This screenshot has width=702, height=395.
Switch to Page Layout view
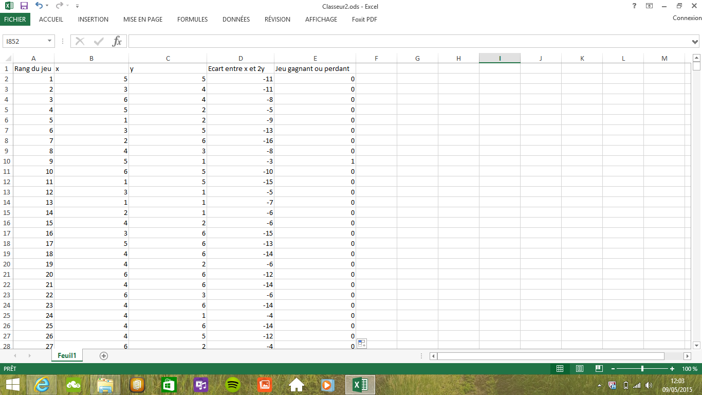point(580,369)
